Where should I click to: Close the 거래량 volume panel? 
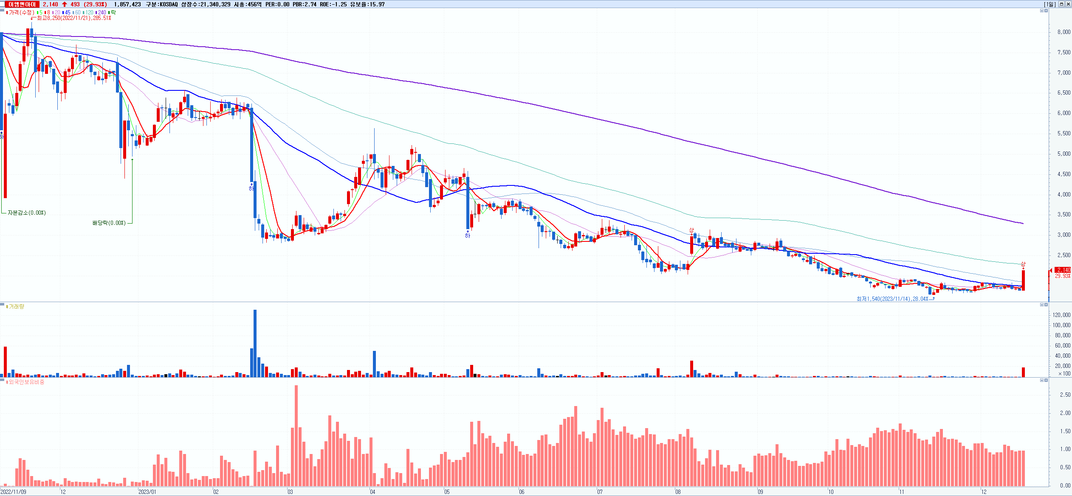pyautogui.click(x=1046, y=305)
